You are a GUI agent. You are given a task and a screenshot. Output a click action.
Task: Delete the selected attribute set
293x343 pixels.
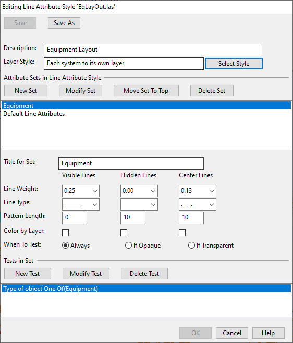coord(212,91)
